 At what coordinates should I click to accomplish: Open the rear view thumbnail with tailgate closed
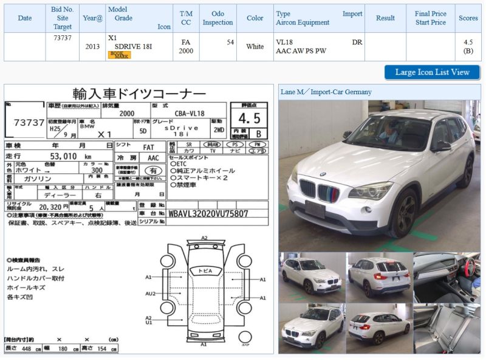[379, 277]
